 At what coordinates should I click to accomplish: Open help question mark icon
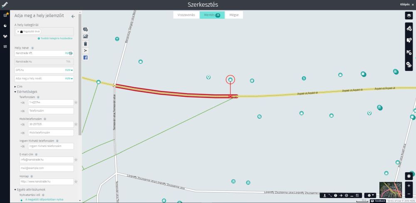coord(336,196)
